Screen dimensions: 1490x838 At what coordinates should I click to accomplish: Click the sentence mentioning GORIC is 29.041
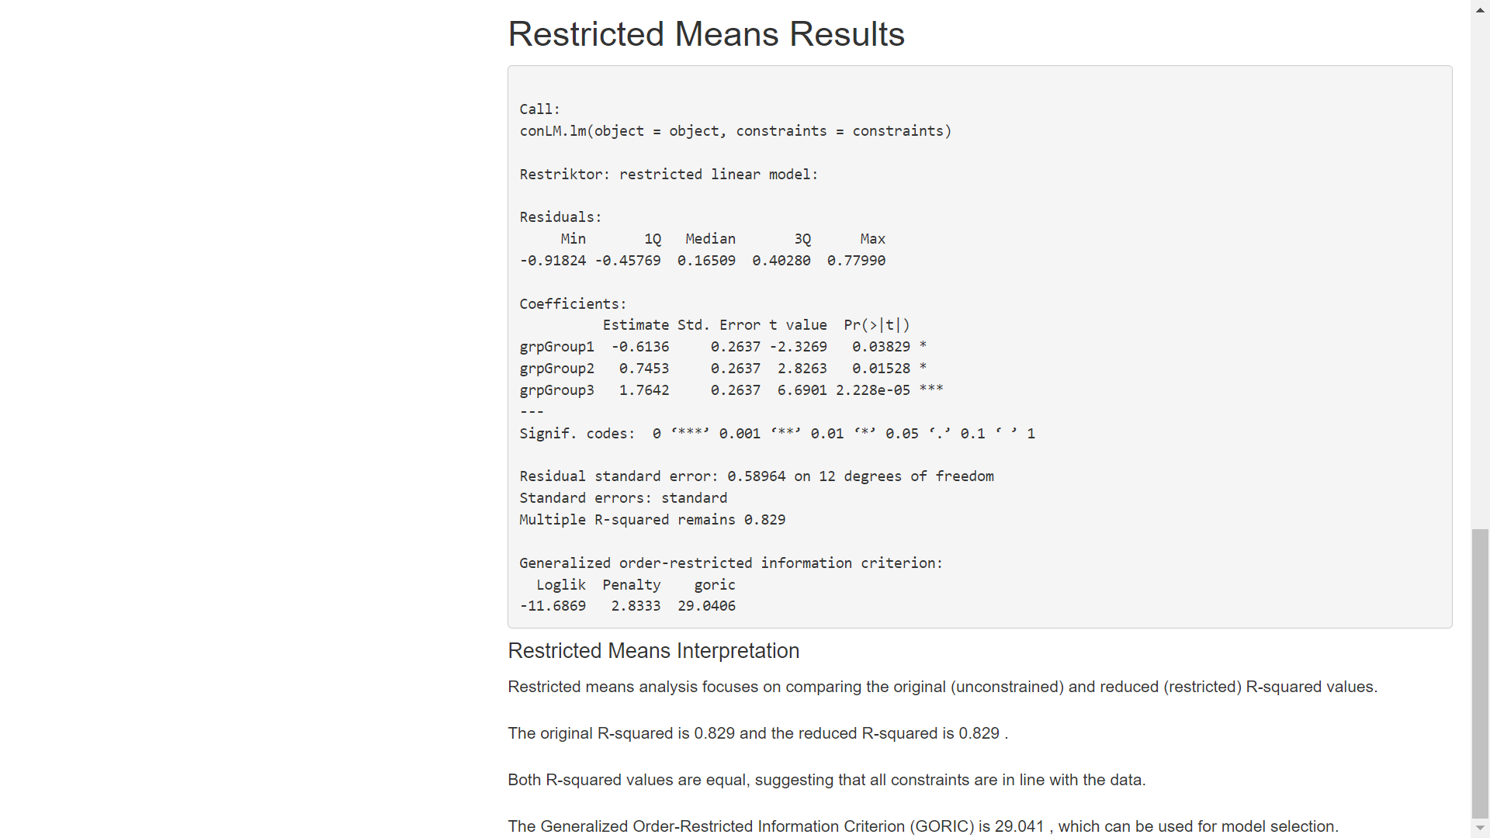click(923, 826)
